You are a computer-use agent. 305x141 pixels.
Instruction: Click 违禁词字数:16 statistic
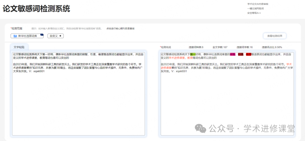tap(245, 47)
